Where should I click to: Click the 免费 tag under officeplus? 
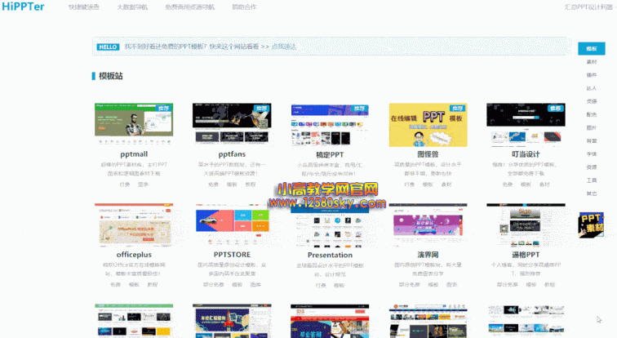pos(115,284)
